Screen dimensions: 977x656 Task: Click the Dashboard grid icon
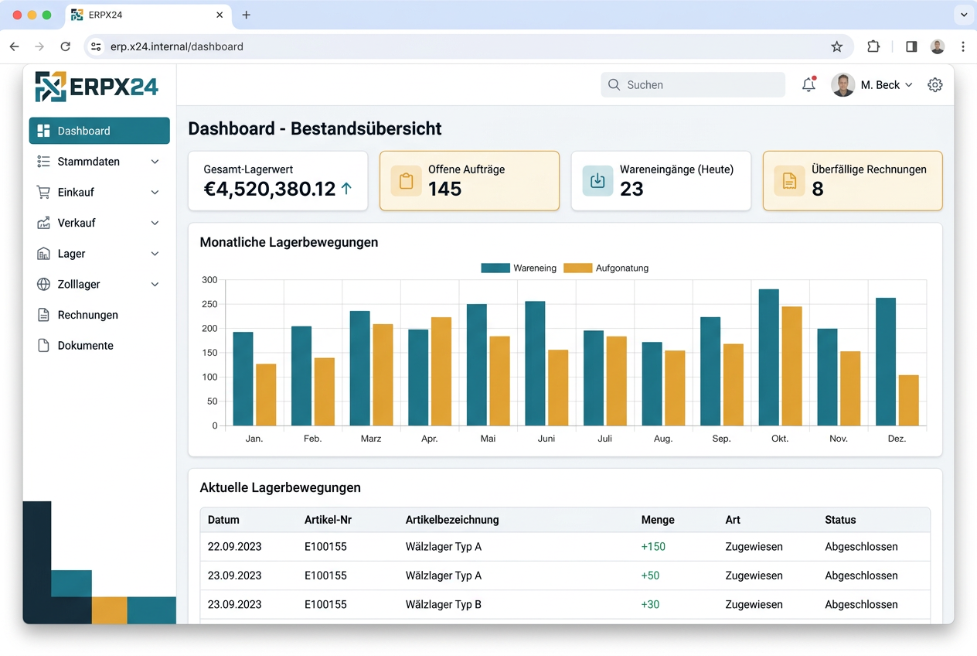43,131
